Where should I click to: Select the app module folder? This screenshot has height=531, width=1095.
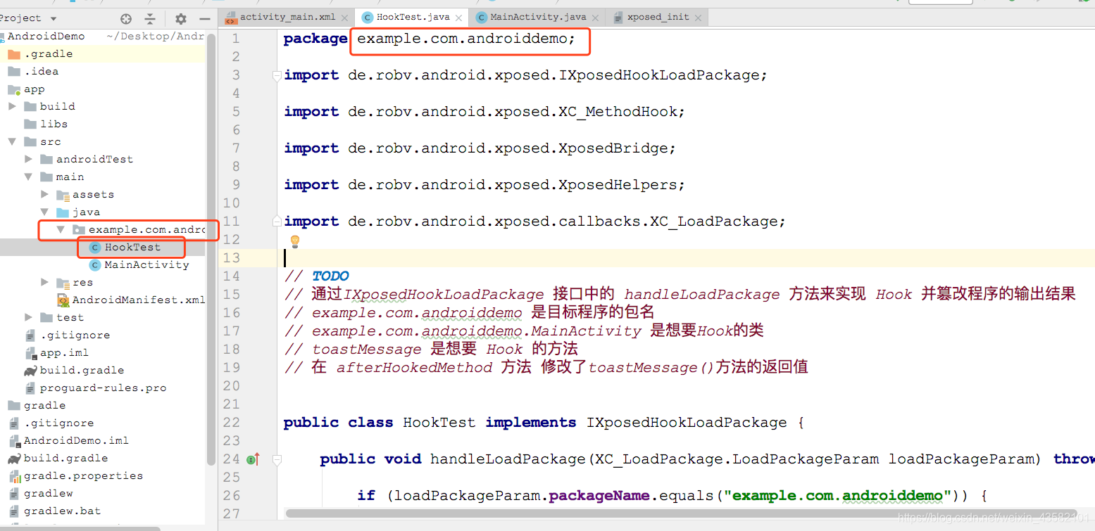[x=26, y=89]
